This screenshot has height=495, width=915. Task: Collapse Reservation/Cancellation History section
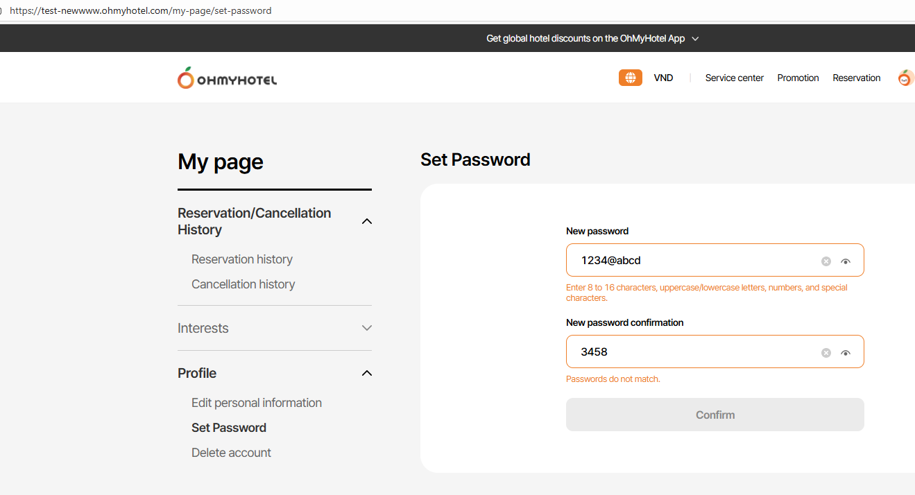(367, 221)
